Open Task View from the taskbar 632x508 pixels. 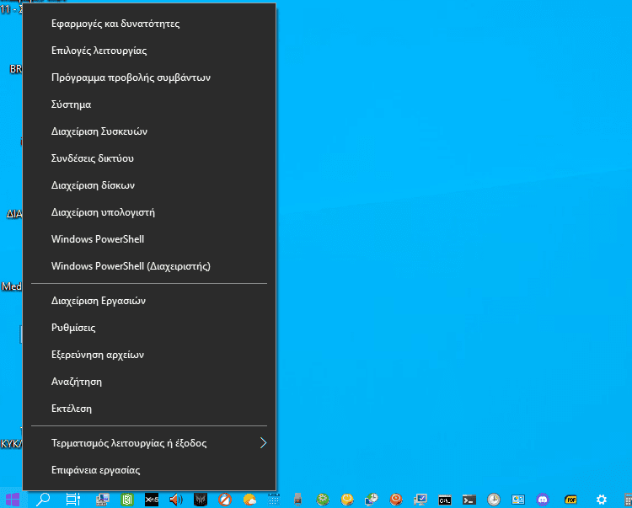(73, 499)
